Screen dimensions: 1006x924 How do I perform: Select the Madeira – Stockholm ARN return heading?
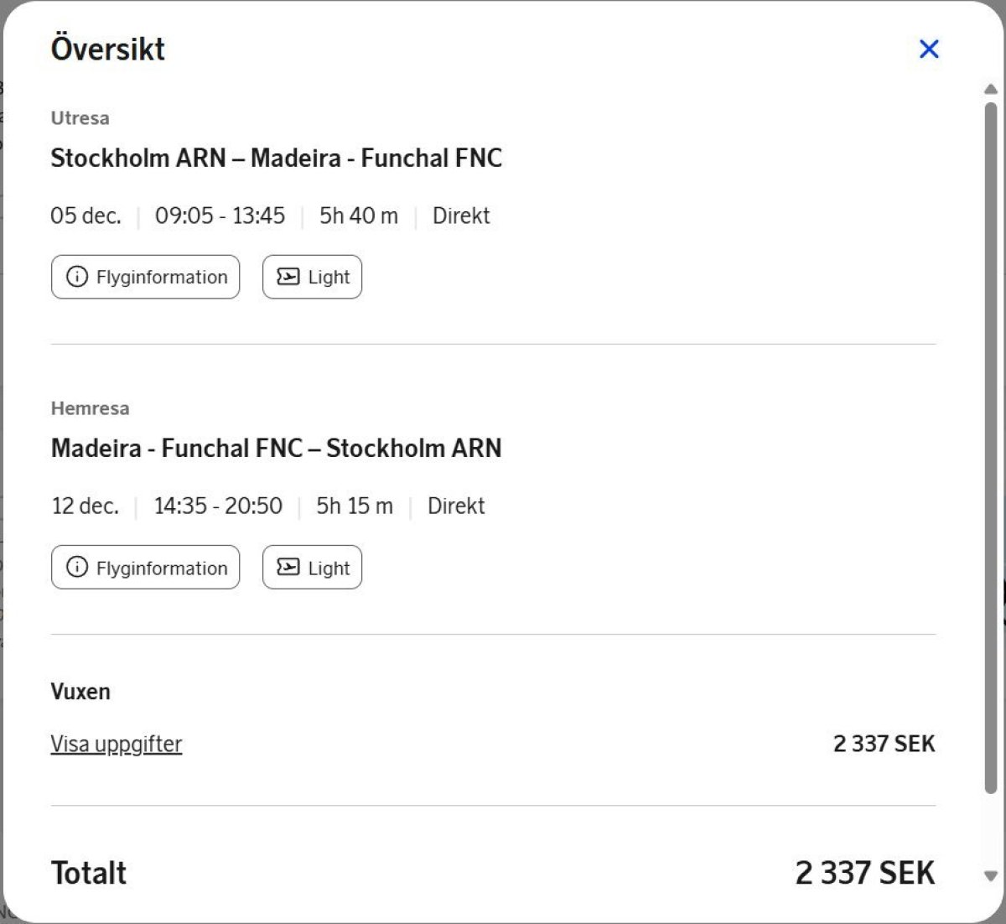click(x=277, y=448)
